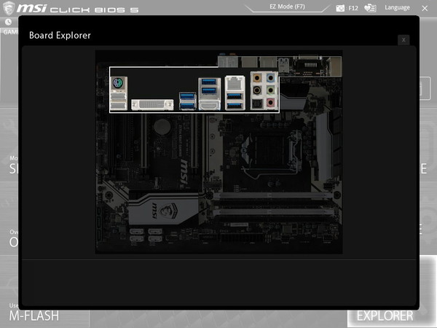Click the round CMOS battery on the board
The height and width of the screenshot is (328, 437).
tap(162, 127)
